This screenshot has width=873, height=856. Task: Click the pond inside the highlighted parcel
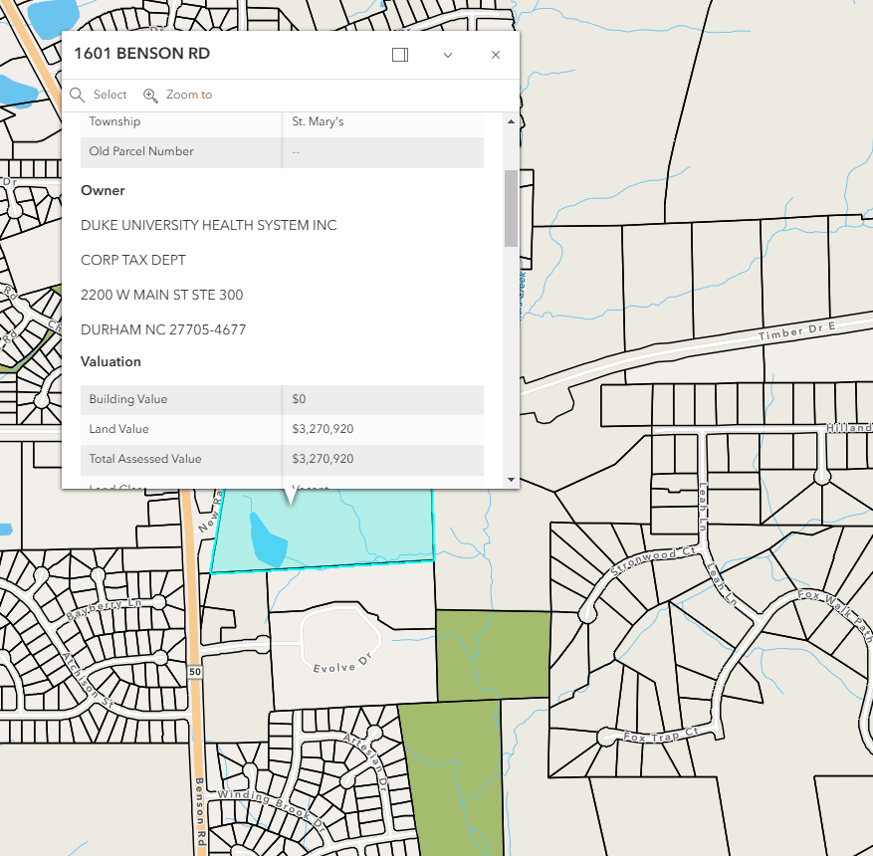pos(269,540)
